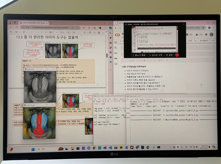
Task: Open the Windows Start menu
Action: point(33,149)
